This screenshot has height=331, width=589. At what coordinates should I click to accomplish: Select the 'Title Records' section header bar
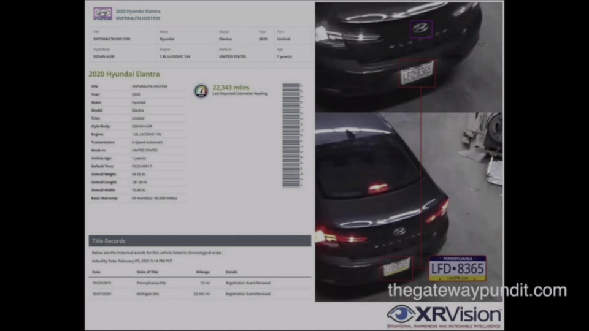tap(200, 241)
